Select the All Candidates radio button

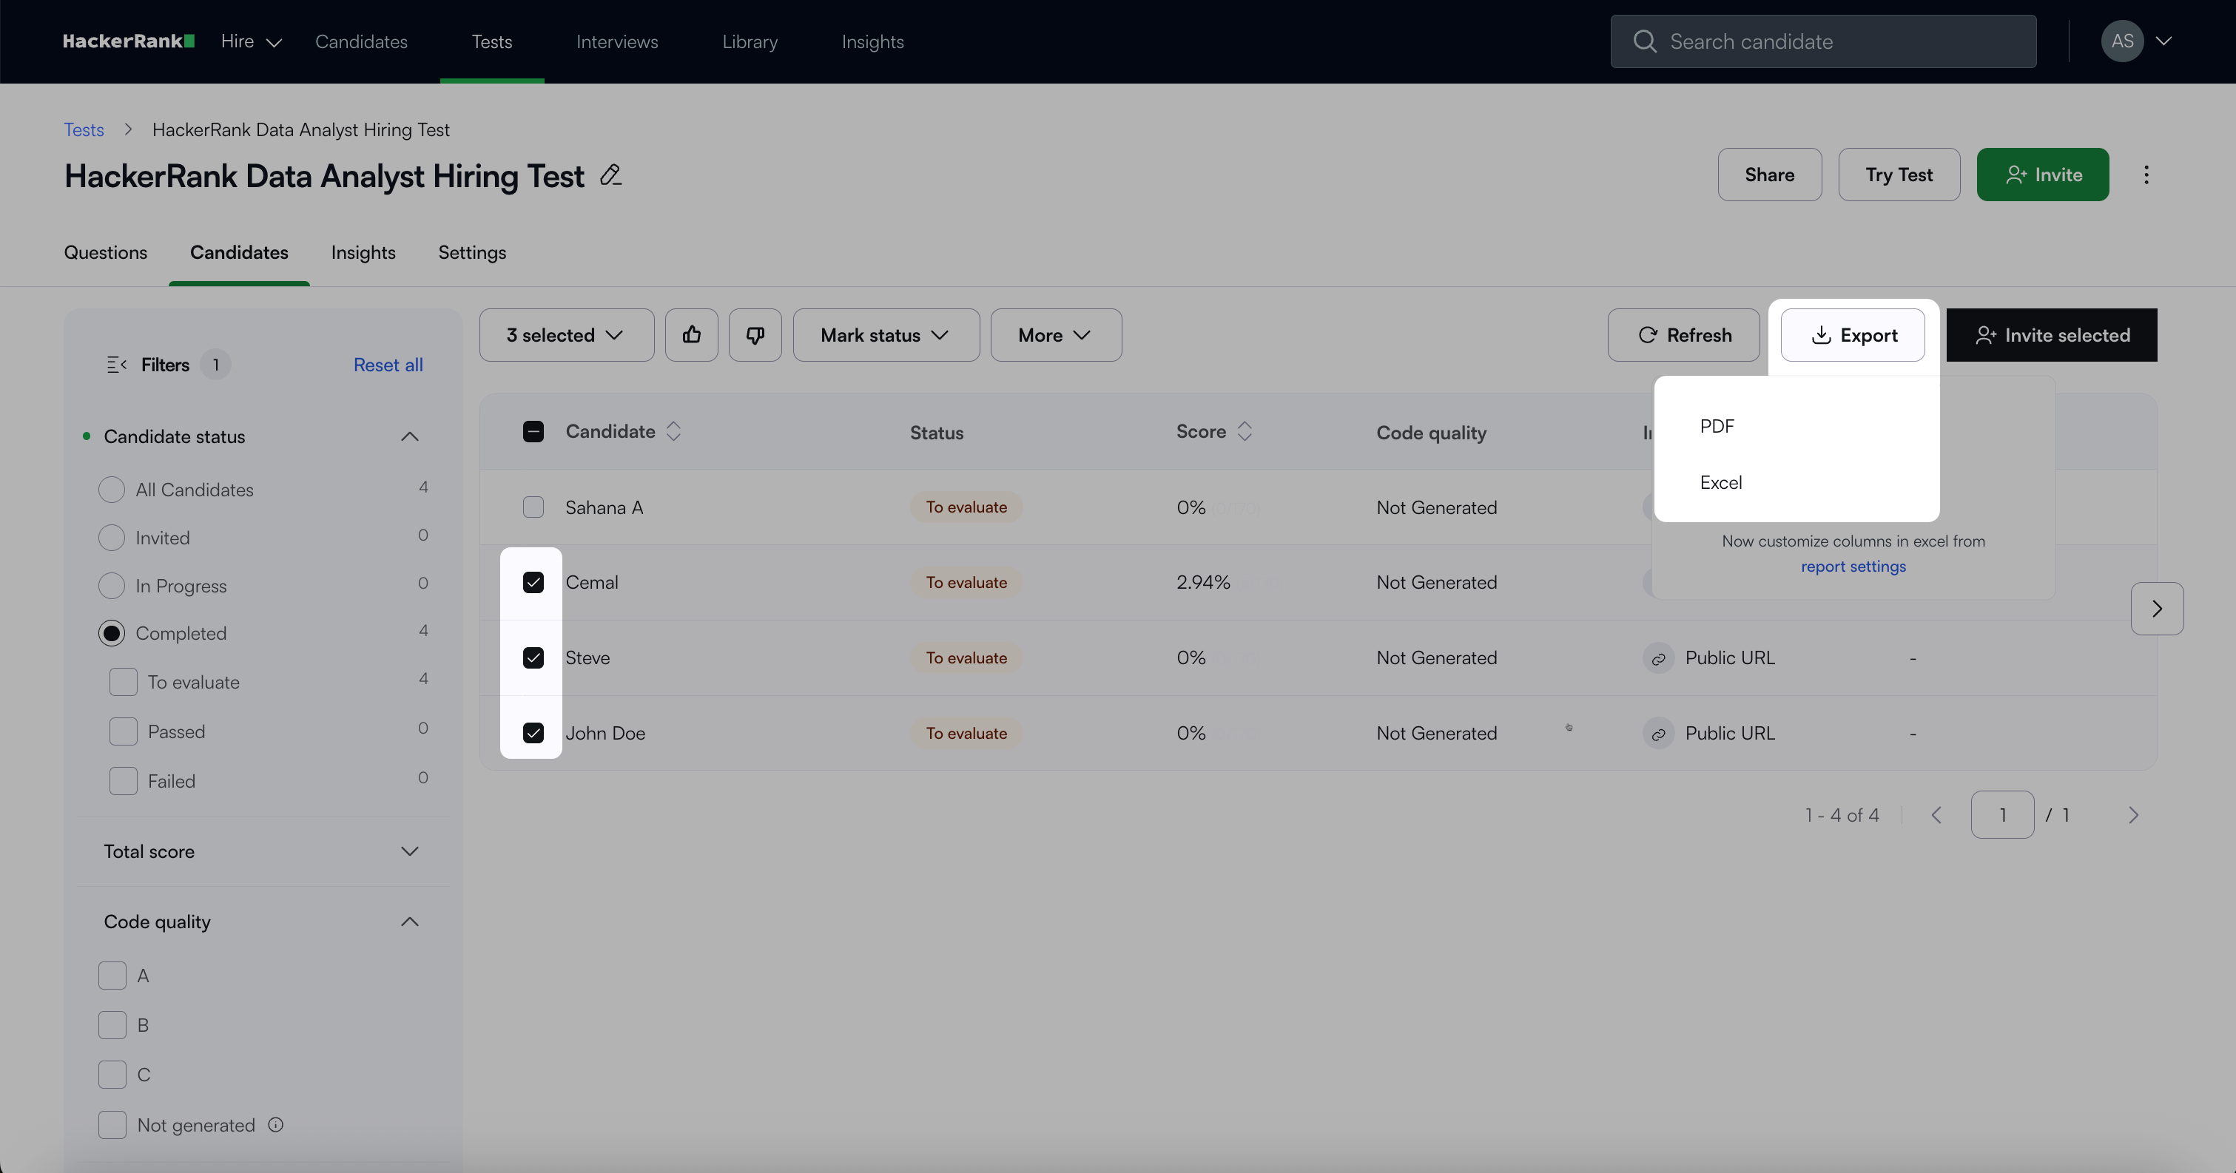111,490
